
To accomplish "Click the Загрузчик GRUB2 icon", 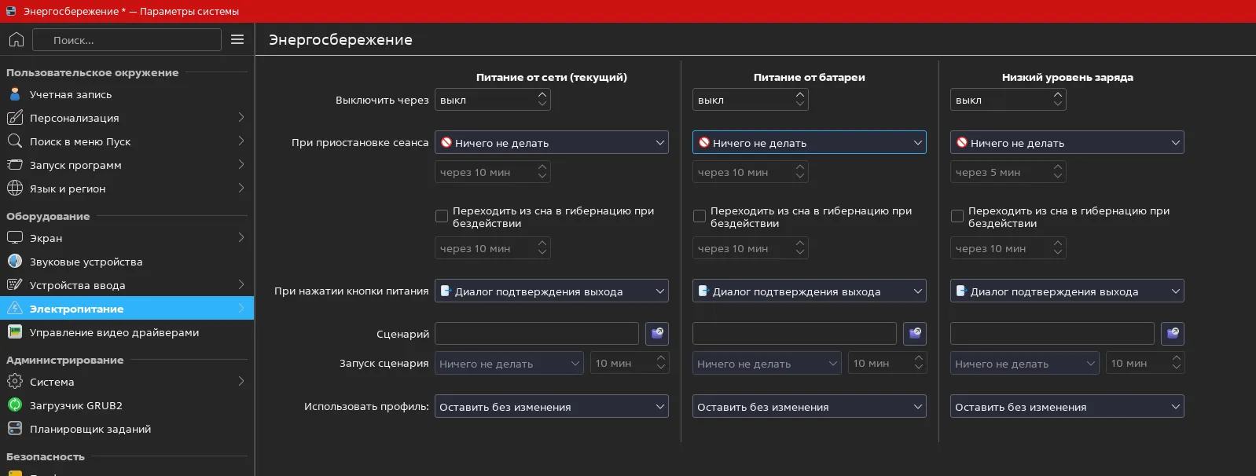I will [x=15, y=405].
